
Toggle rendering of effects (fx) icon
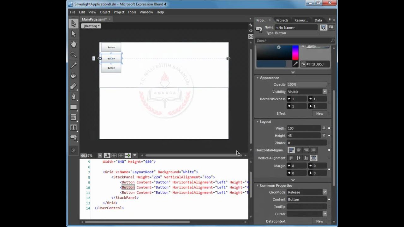[107, 155]
